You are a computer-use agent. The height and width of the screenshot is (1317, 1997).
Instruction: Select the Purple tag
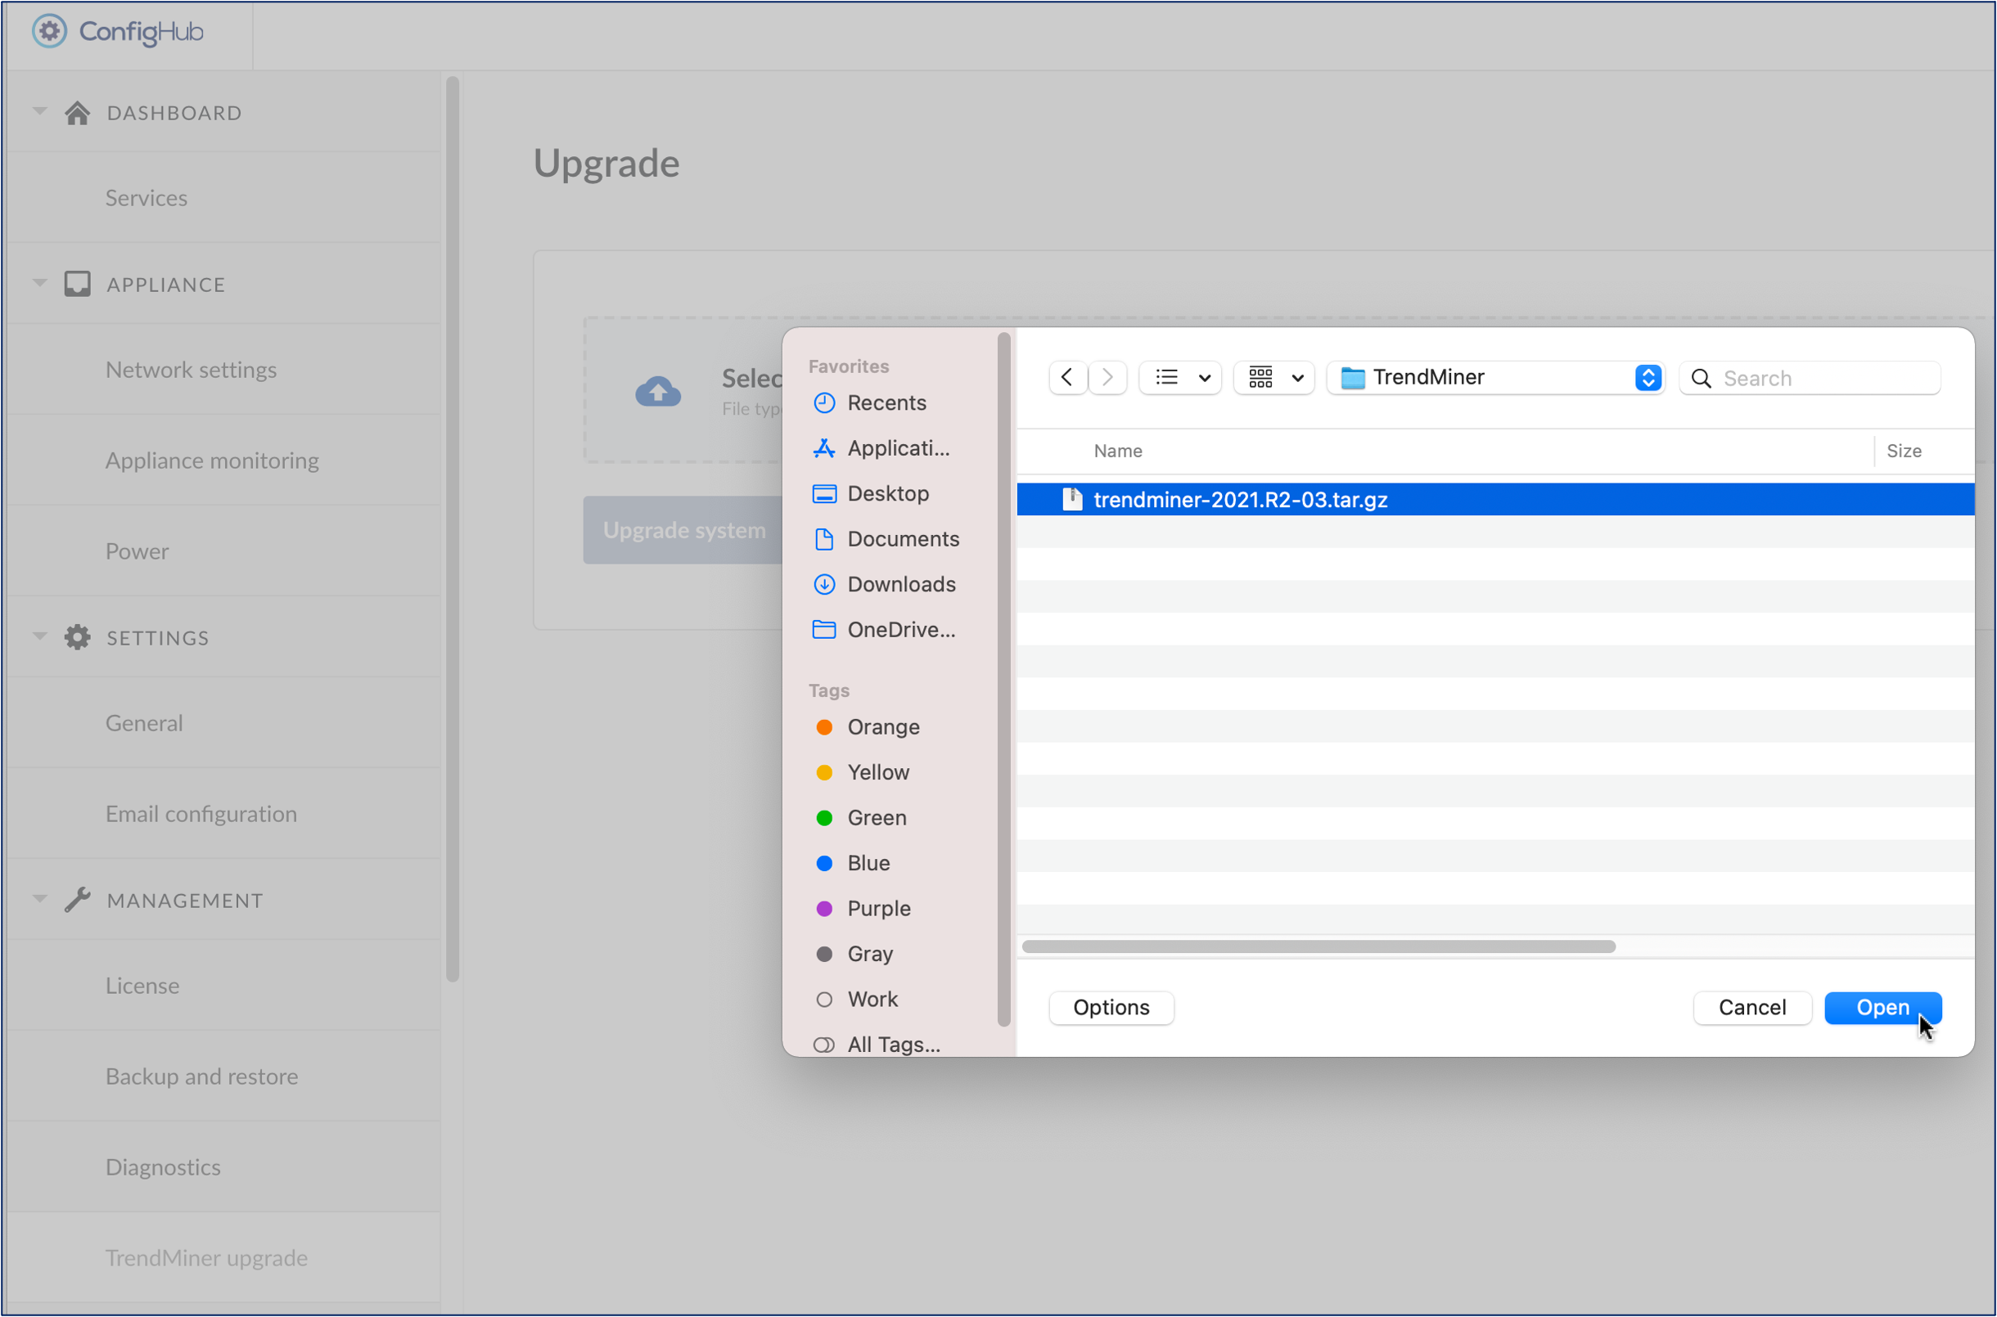863,908
